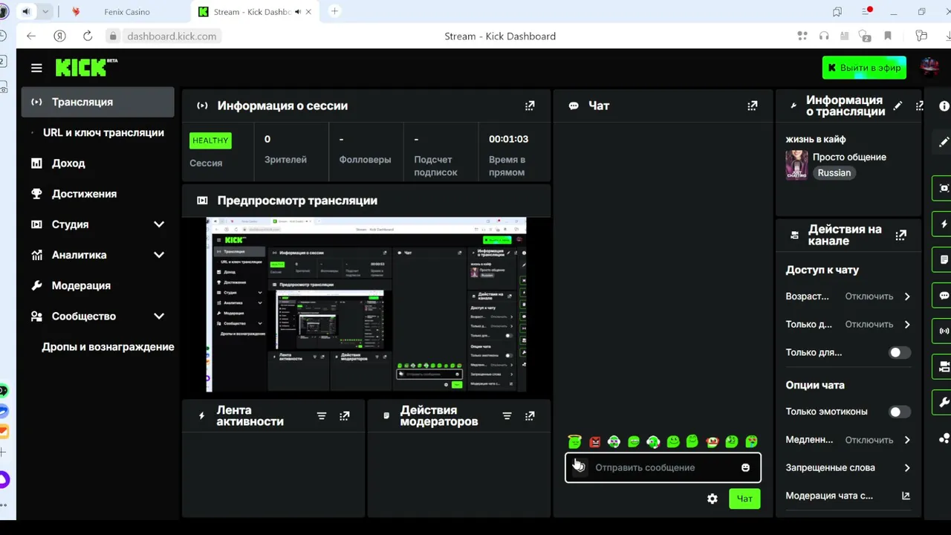The width and height of the screenshot is (951, 535).
Task: Insert the angry red emote
Action: pos(594,442)
